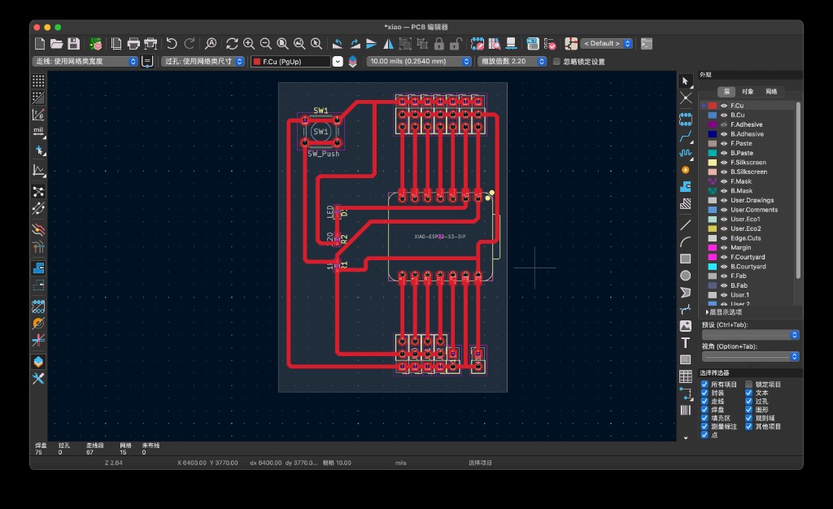Create a new board file

pos(40,44)
